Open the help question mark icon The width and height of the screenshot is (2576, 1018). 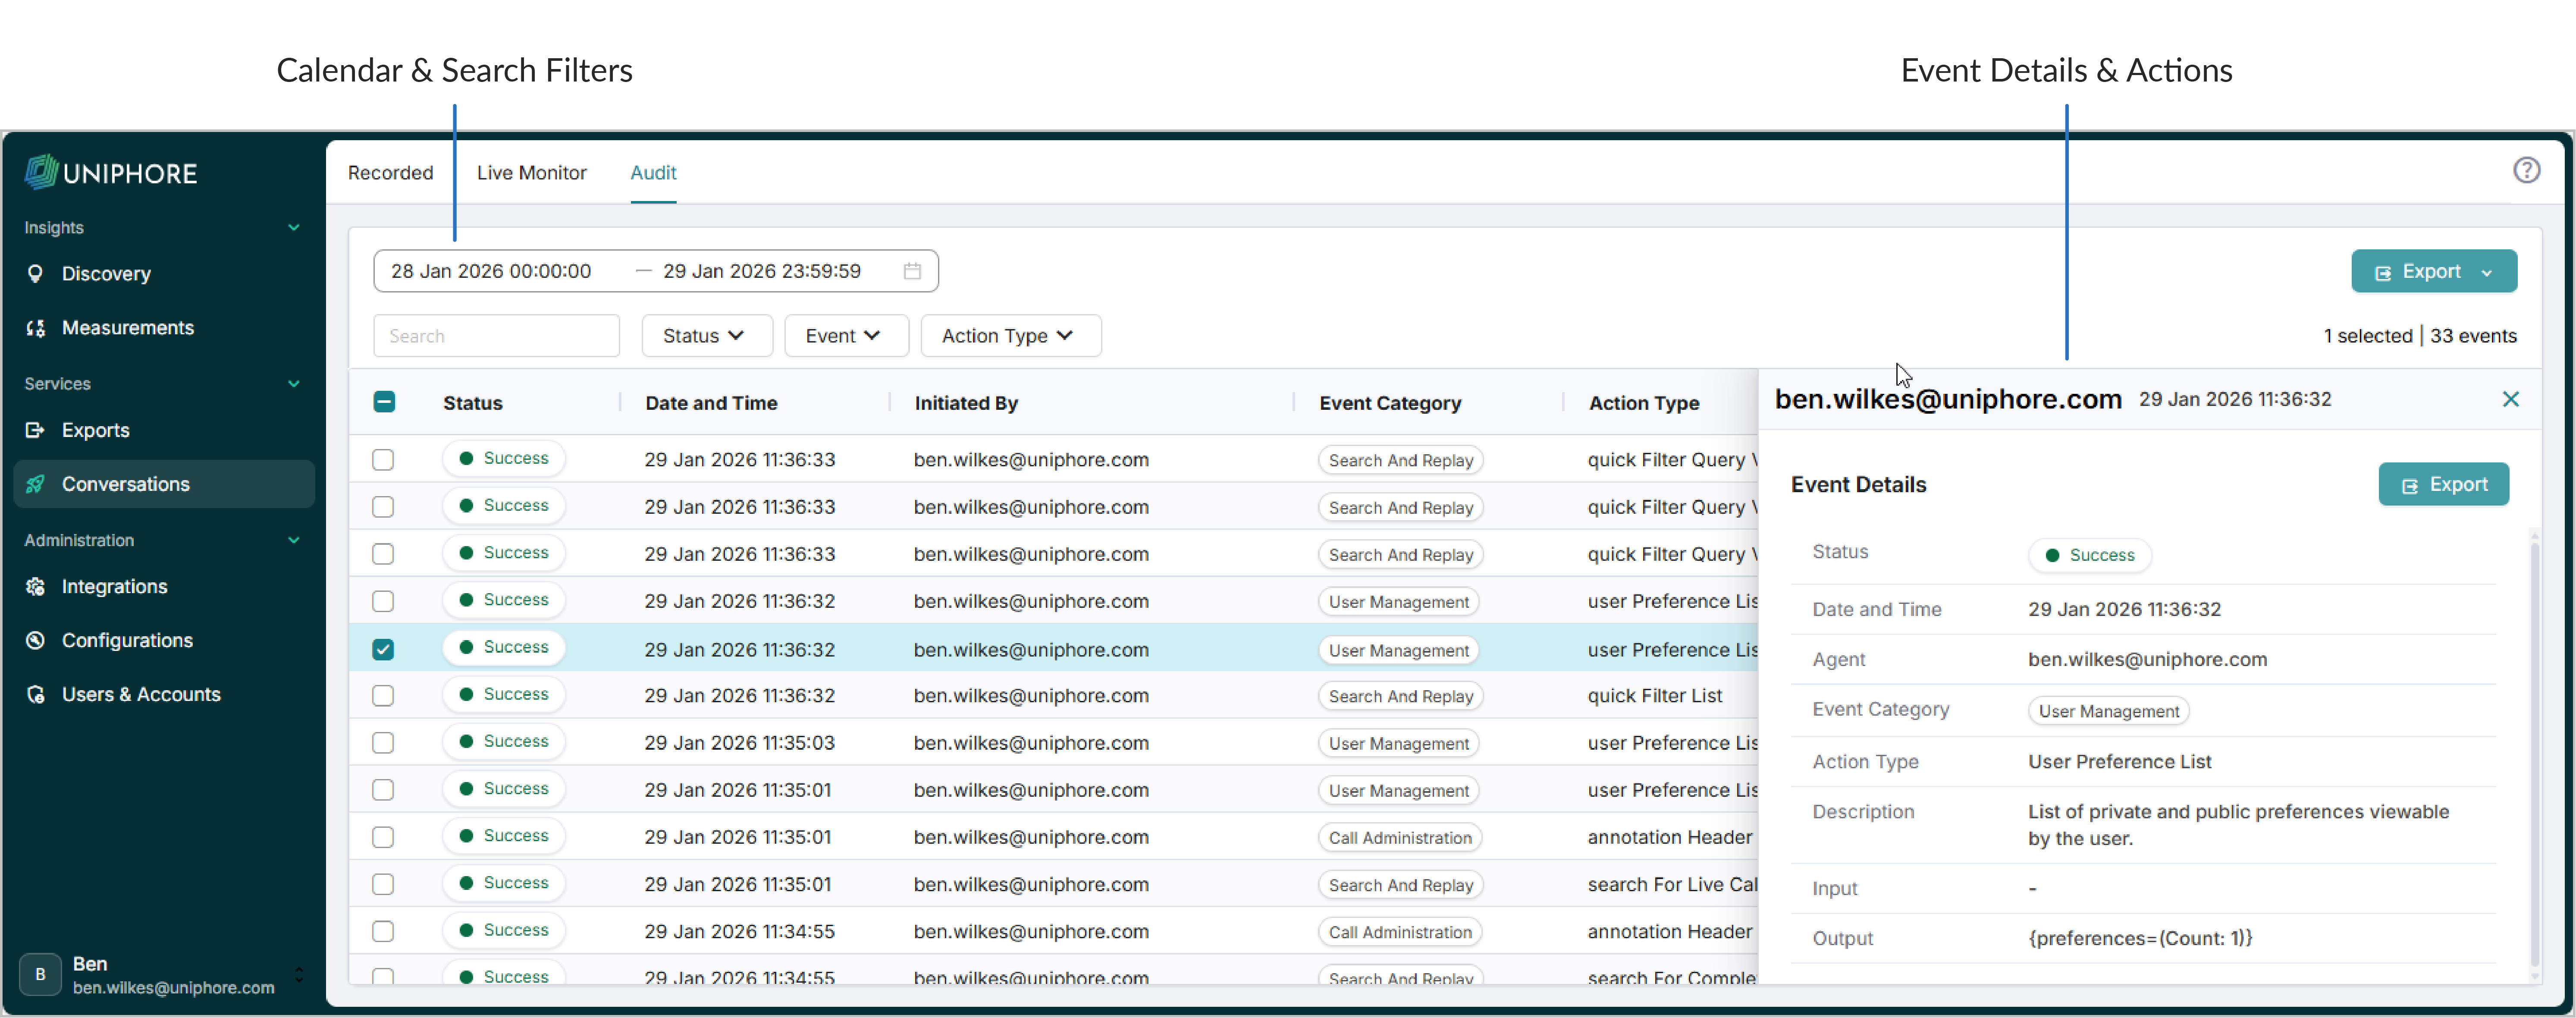coord(2526,171)
